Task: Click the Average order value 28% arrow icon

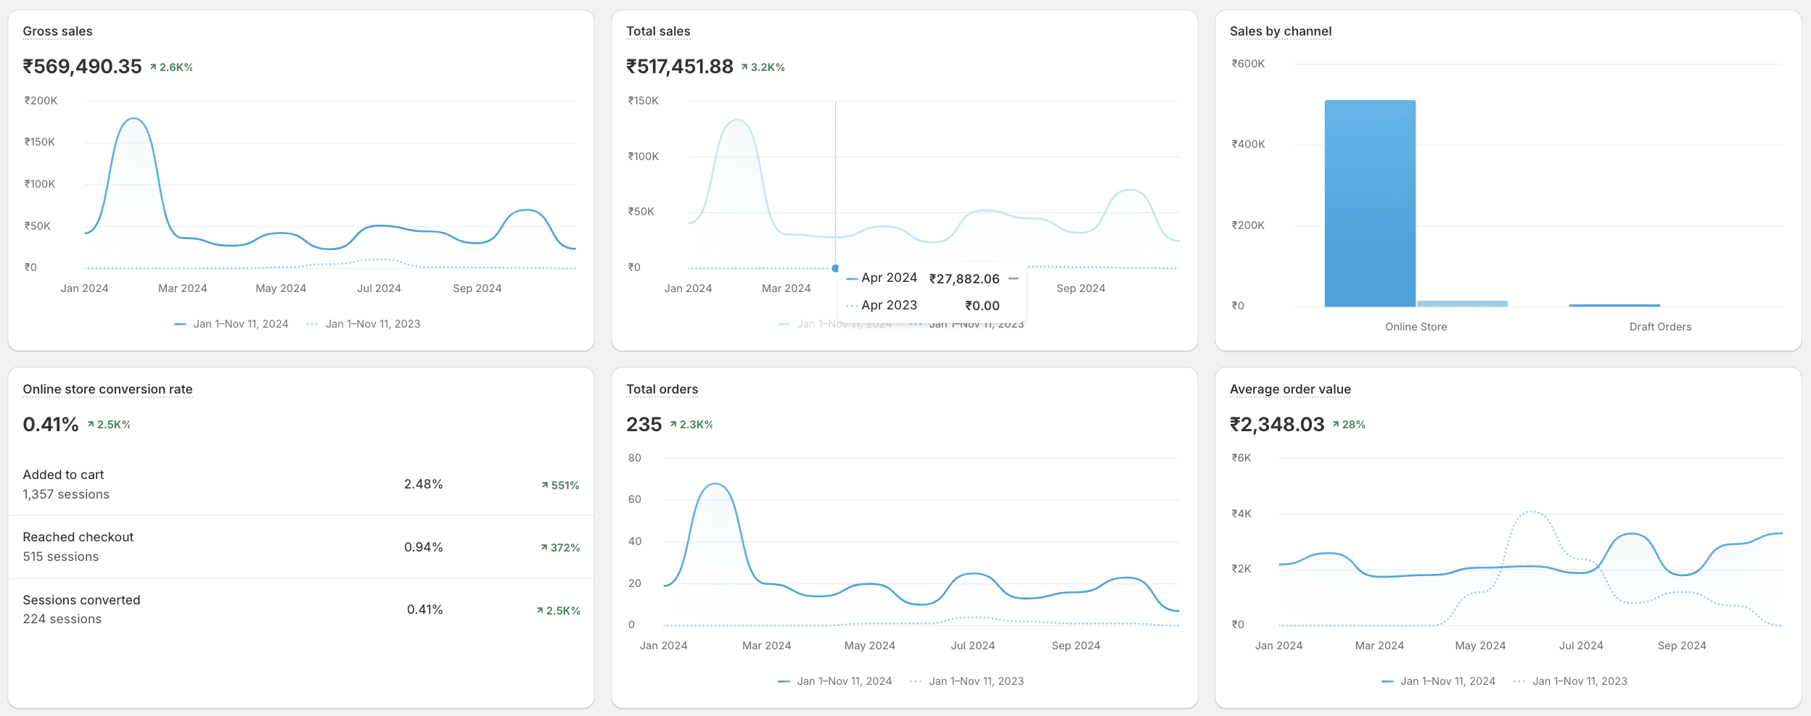Action: pos(1336,424)
